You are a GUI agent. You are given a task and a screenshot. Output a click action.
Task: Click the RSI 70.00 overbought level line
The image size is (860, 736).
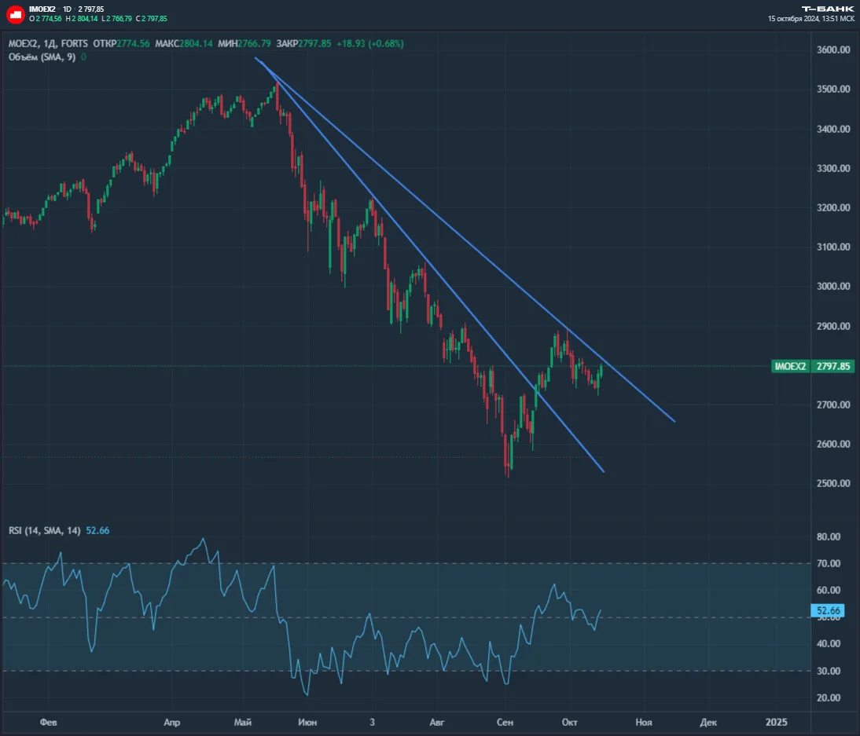[406, 563]
